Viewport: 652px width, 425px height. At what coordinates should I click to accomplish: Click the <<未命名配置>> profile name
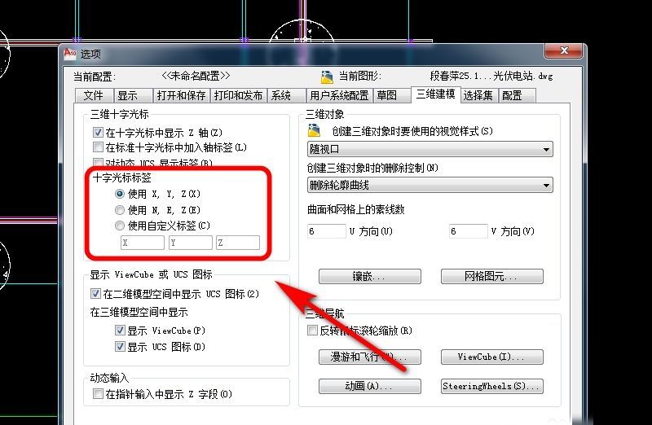click(196, 76)
